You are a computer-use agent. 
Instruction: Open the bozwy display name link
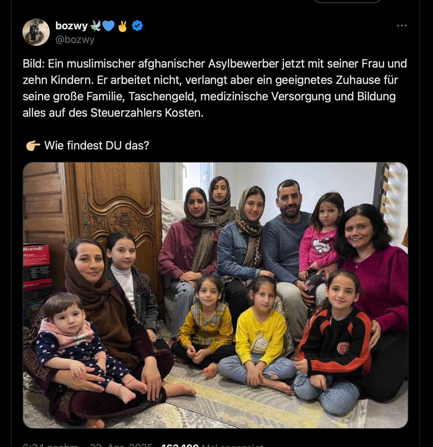[72, 26]
